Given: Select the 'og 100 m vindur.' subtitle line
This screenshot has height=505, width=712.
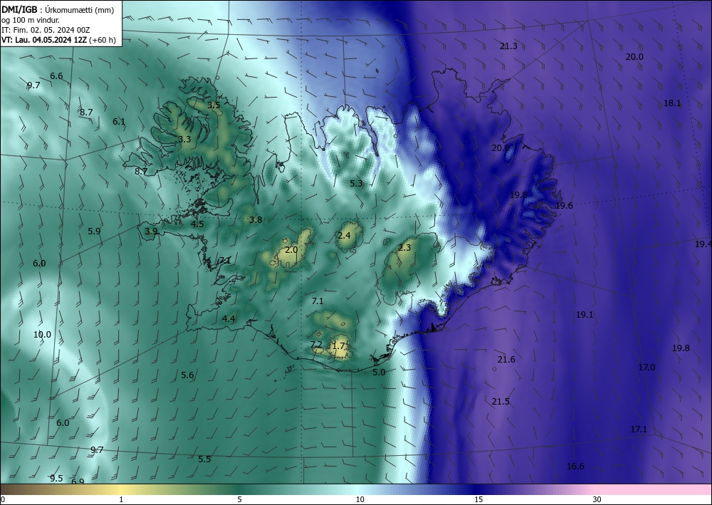Looking at the screenshot, I should click(31, 20).
